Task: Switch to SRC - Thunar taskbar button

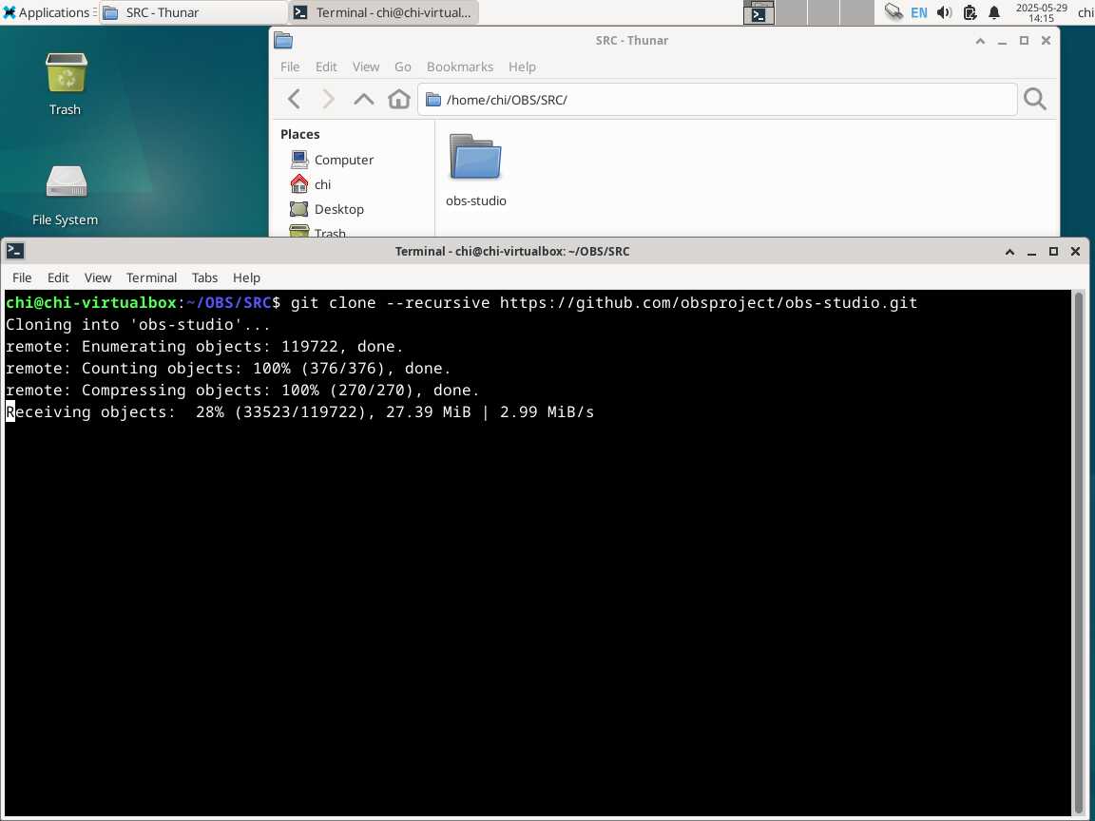Action: click(x=193, y=12)
